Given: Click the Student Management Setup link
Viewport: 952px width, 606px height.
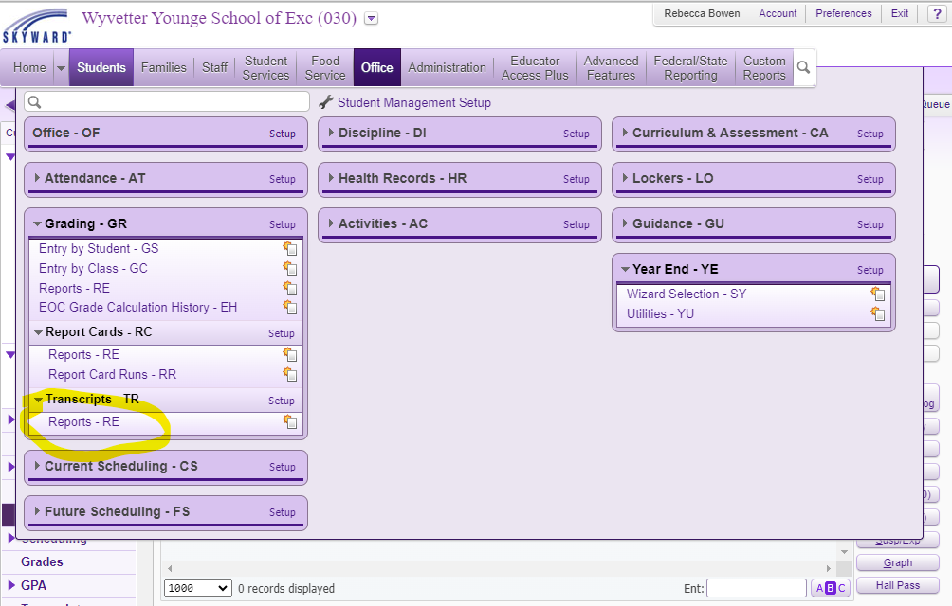Looking at the screenshot, I should pyautogui.click(x=413, y=102).
